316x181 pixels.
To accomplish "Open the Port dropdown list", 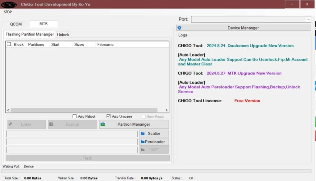I will coord(308,19).
